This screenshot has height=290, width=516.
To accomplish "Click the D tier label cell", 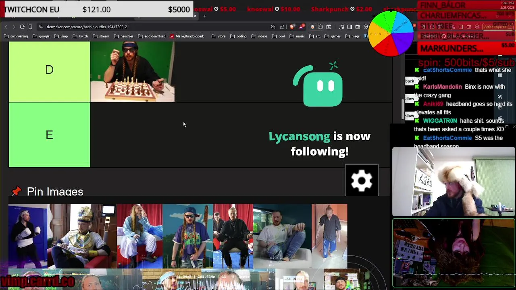I will (x=50, y=70).
